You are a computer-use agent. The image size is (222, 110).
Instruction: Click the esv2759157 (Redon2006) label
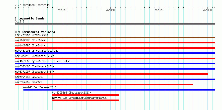click(31, 35)
